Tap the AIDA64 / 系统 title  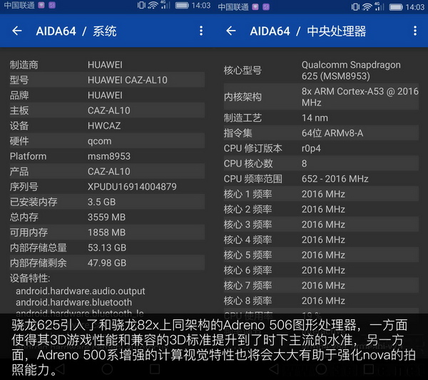tap(76, 31)
